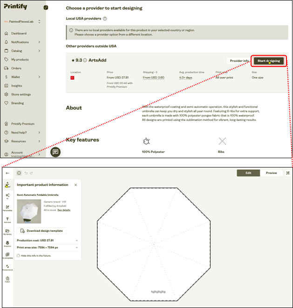Expand the Account menu chevron

pyautogui.click(x=39, y=154)
